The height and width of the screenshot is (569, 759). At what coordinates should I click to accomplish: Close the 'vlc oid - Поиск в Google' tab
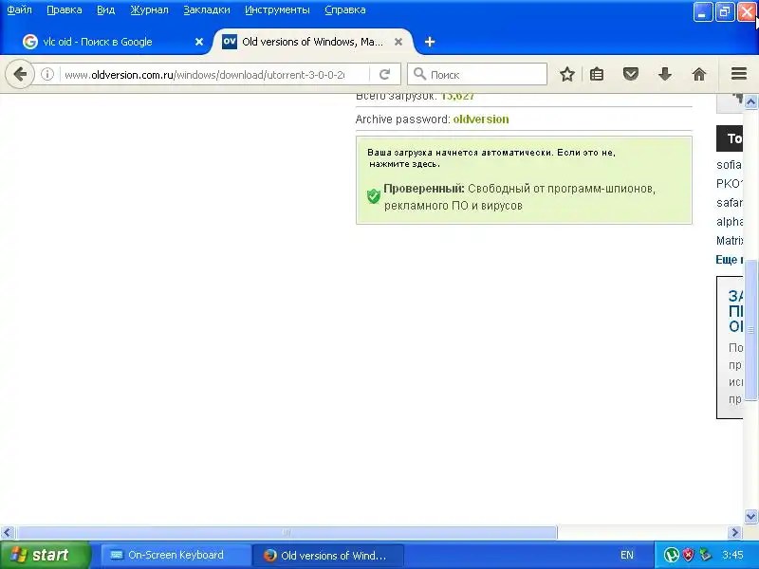click(x=199, y=42)
